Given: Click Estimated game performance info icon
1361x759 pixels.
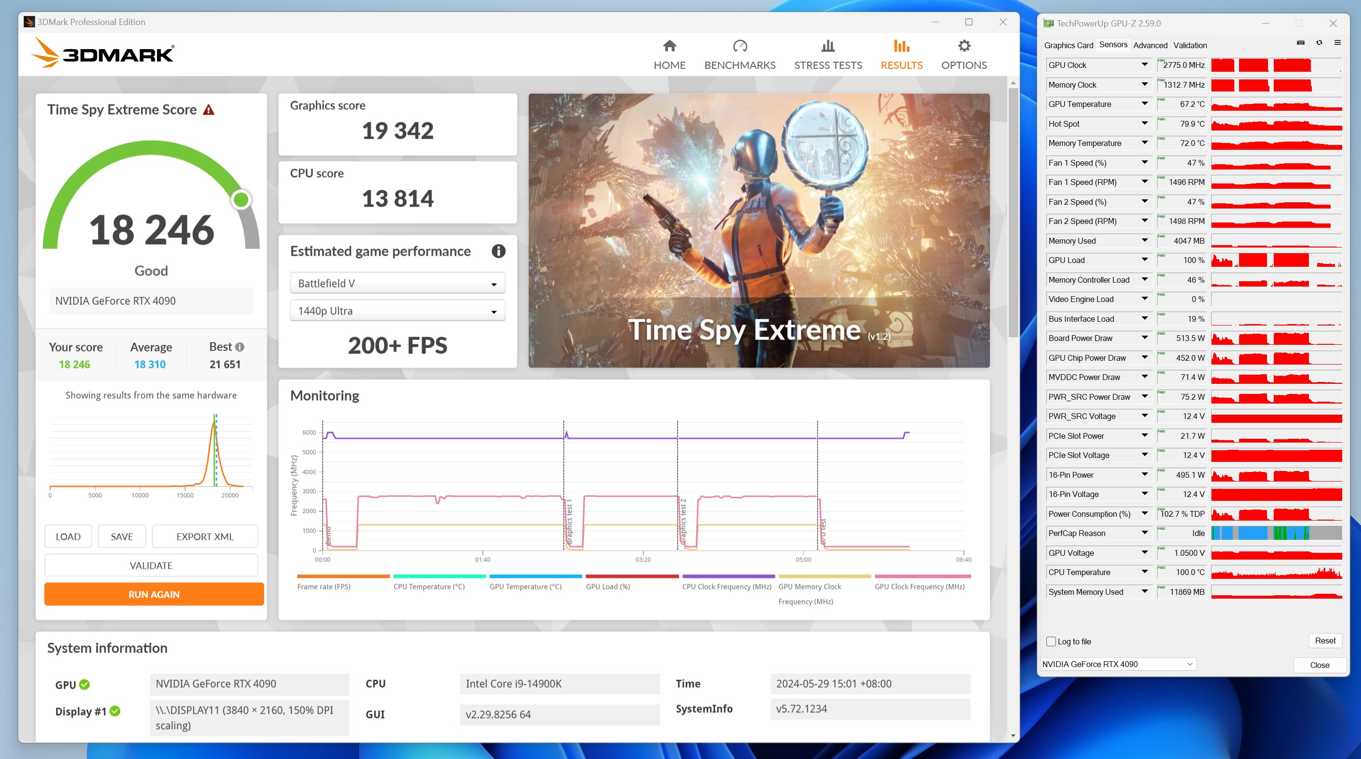Looking at the screenshot, I should tap(498, 251).
